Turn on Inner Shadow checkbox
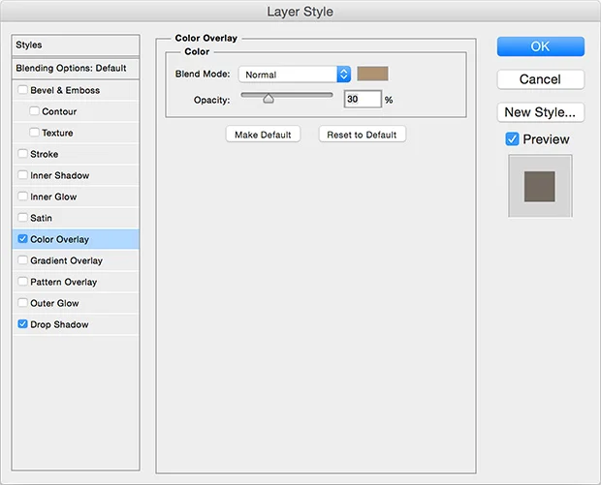 (x=22, y=175)
